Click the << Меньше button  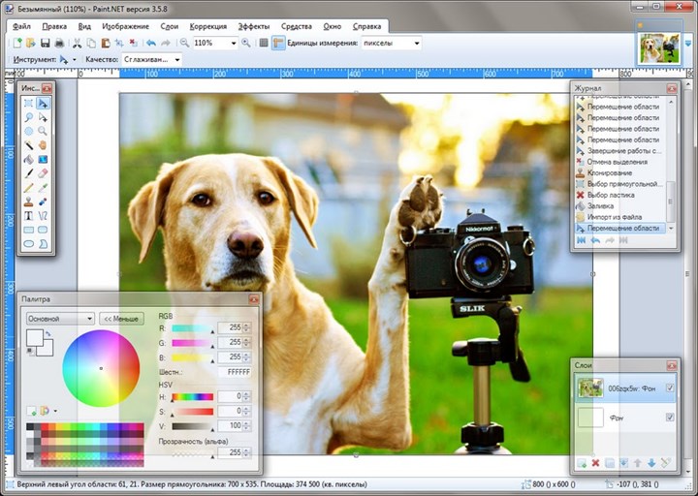pyautogui.click(x=122, y=318)
